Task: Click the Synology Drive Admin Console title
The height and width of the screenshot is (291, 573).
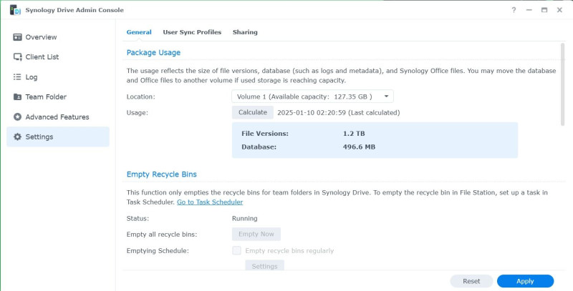Action: click(x=74, y=10)
